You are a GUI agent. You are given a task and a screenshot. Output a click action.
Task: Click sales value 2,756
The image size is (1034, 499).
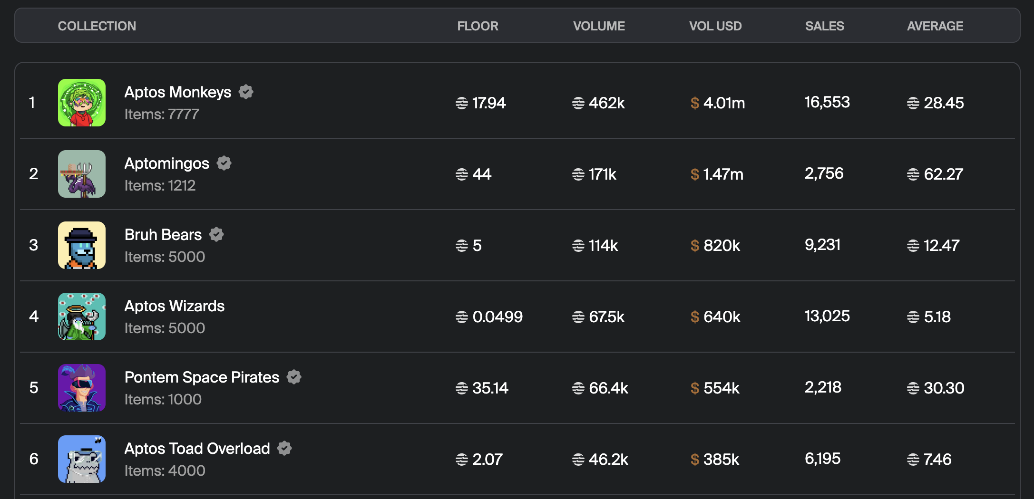click(x=824, y=174)
